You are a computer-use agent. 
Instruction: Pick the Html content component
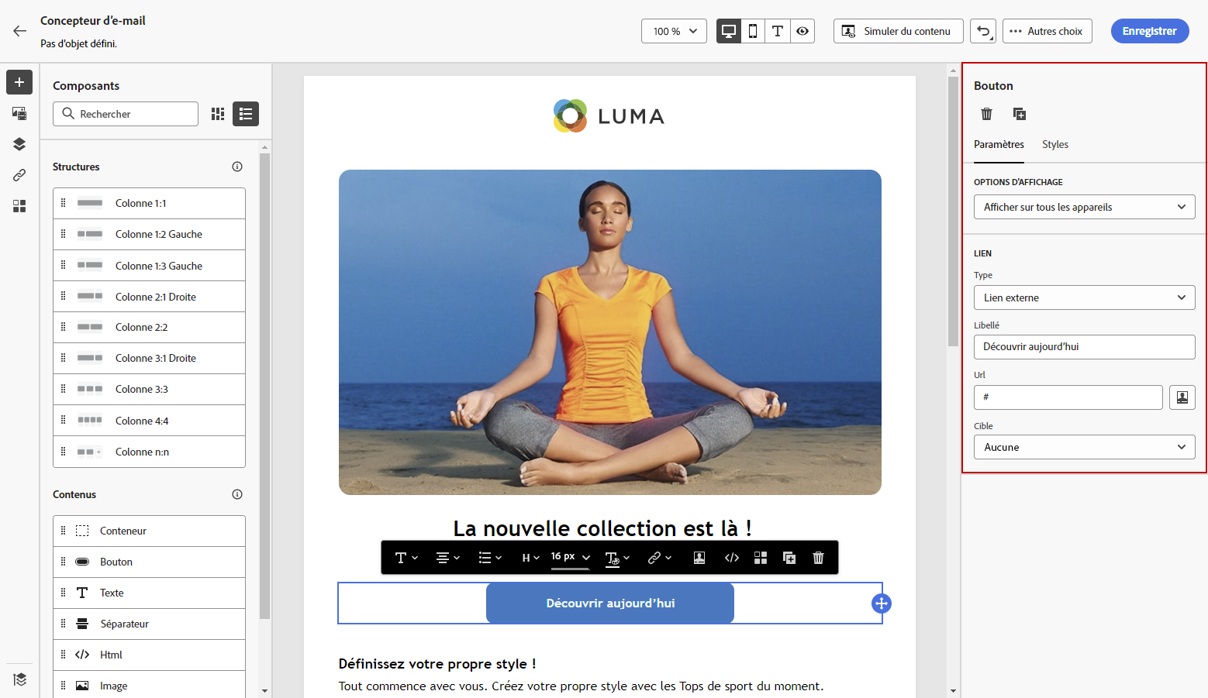click(149, 655)
